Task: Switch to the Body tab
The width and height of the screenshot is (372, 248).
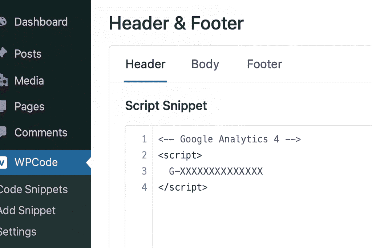Action: [x=205, y=64]
